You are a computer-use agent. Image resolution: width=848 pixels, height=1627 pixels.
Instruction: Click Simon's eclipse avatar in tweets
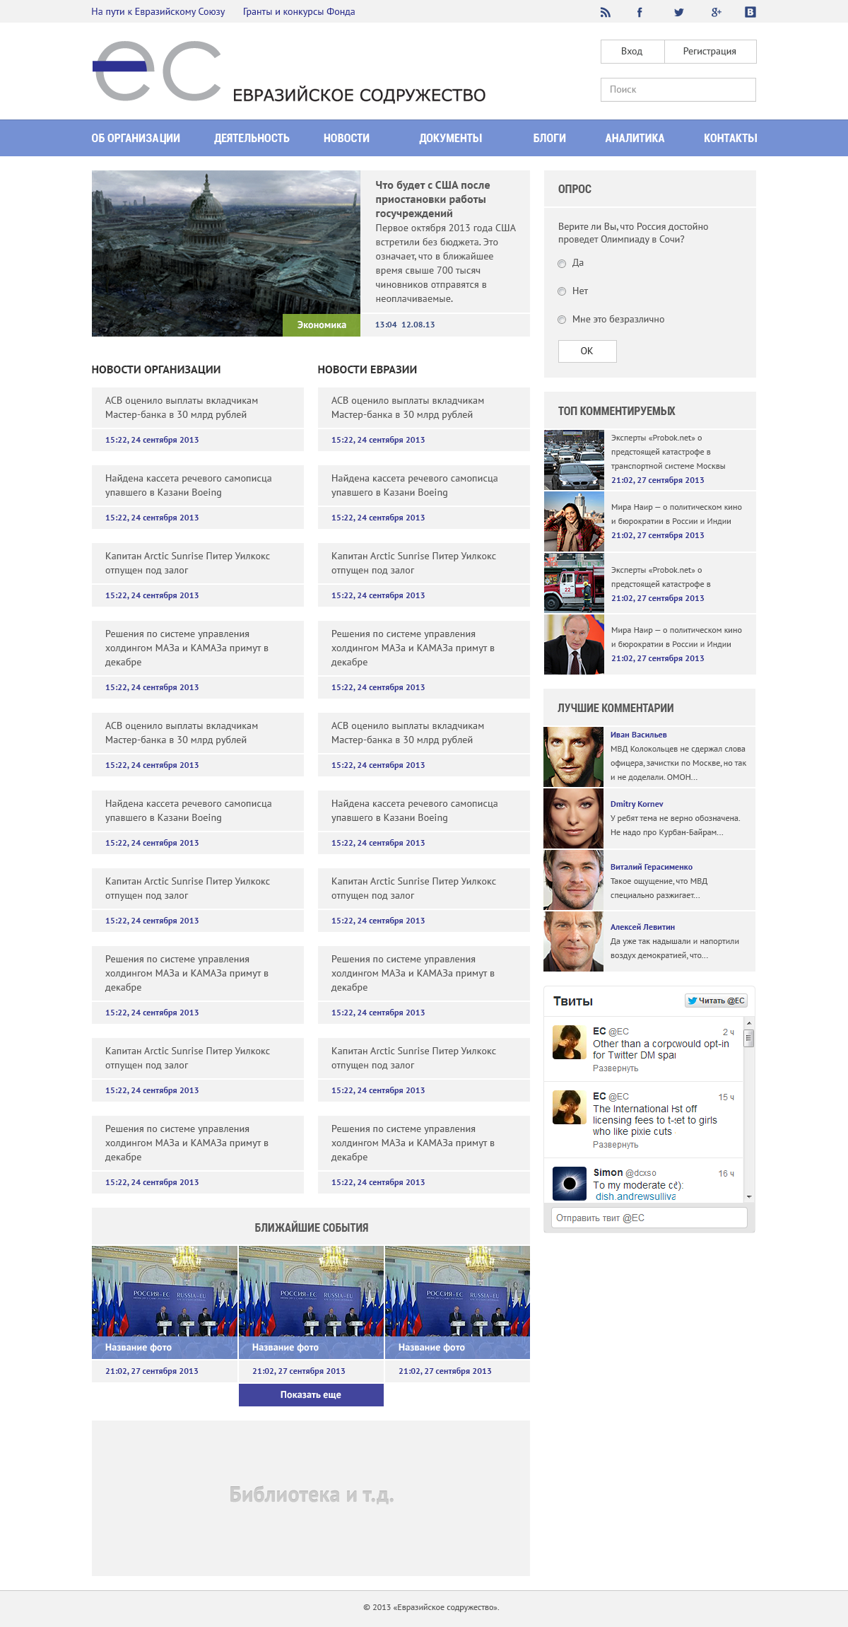coord(569,1183)
